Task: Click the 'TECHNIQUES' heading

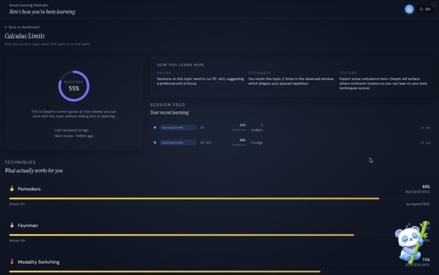Action: point(20,162)
